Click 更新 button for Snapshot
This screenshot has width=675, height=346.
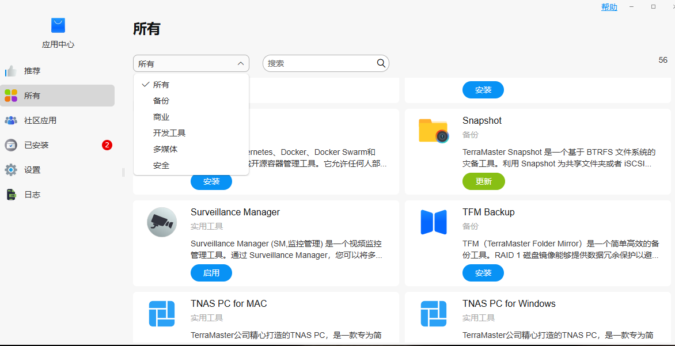pyautogui.click(x=483, y=181)
